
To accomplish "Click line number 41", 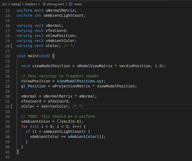I will (7, 152).
